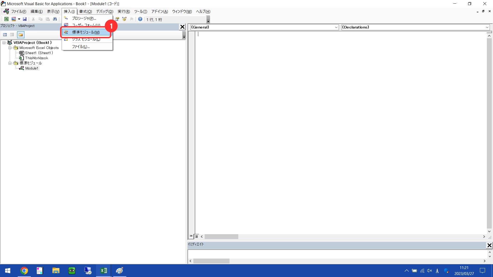Toggle Folders view in project explorer

click(x=21, y=35)
